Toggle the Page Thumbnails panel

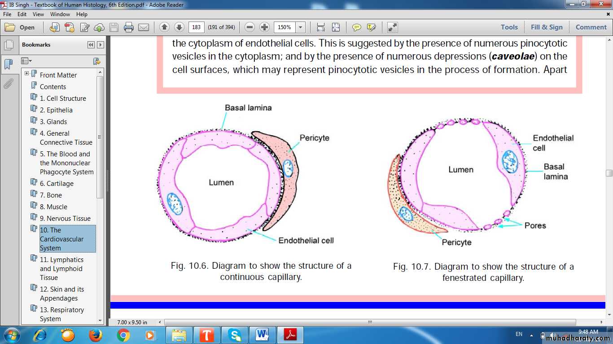[x=8, y=45]
